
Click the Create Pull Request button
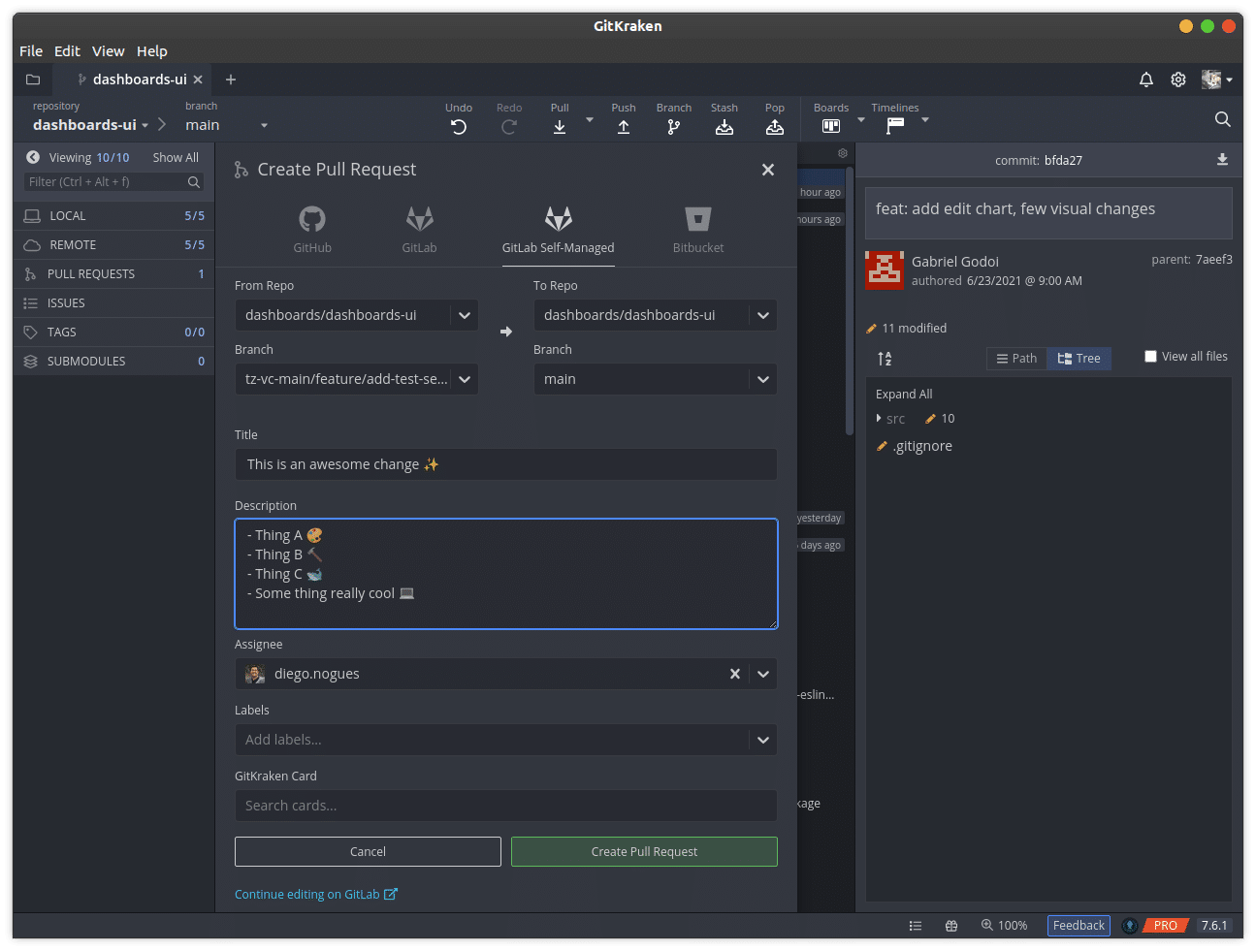643,851
